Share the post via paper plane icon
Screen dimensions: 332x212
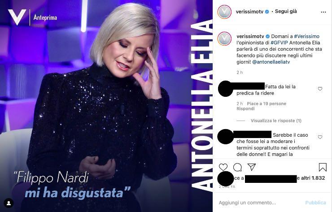click(x=252, y=167)
